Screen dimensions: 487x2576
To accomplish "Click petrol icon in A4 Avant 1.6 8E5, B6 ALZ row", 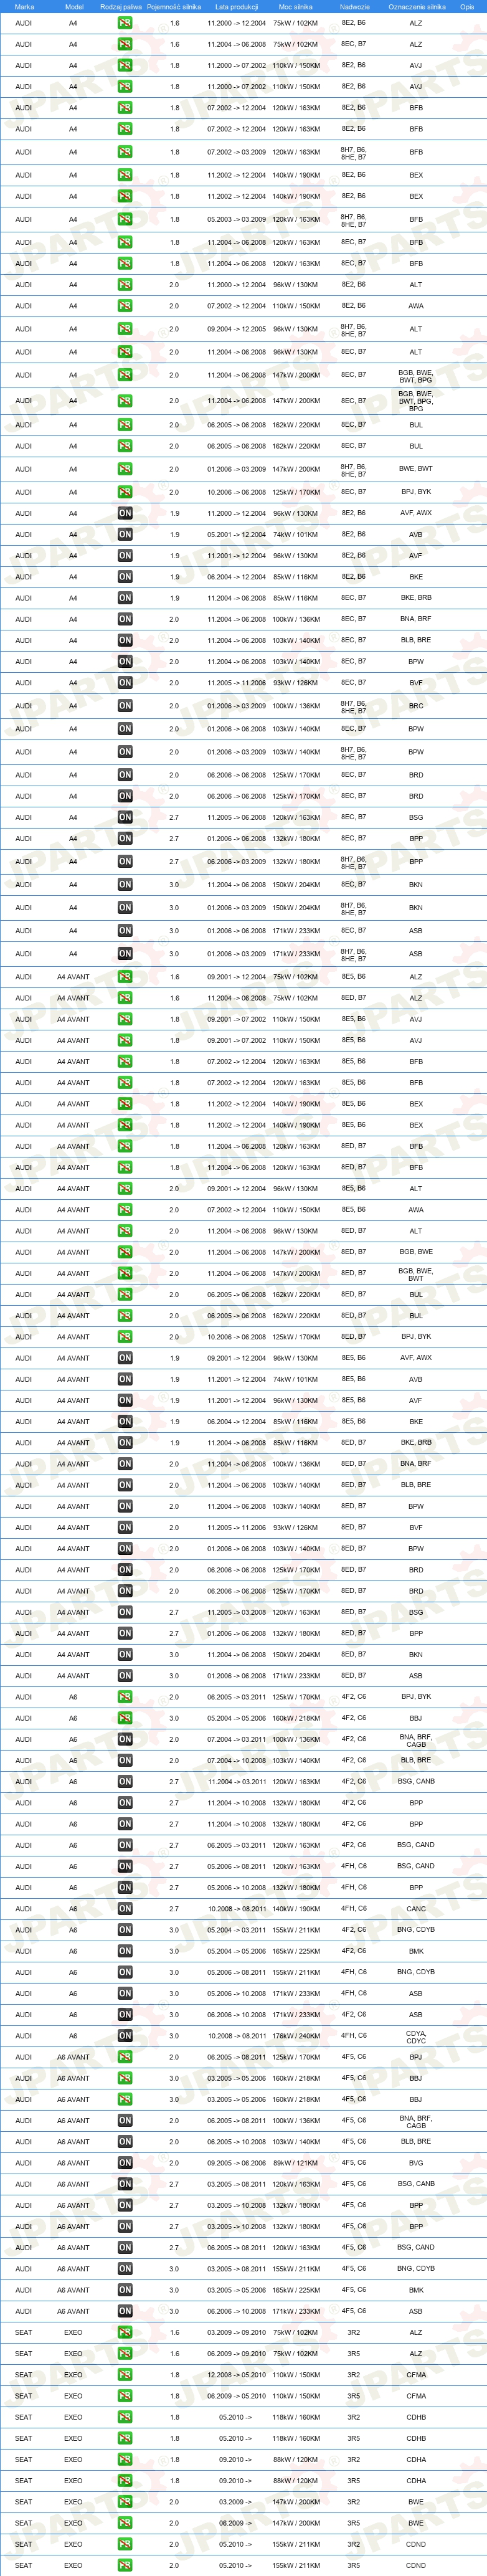I will click(124, 977).
